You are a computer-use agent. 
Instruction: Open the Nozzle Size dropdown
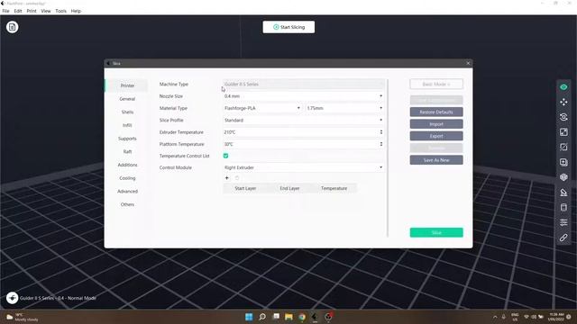304,96
